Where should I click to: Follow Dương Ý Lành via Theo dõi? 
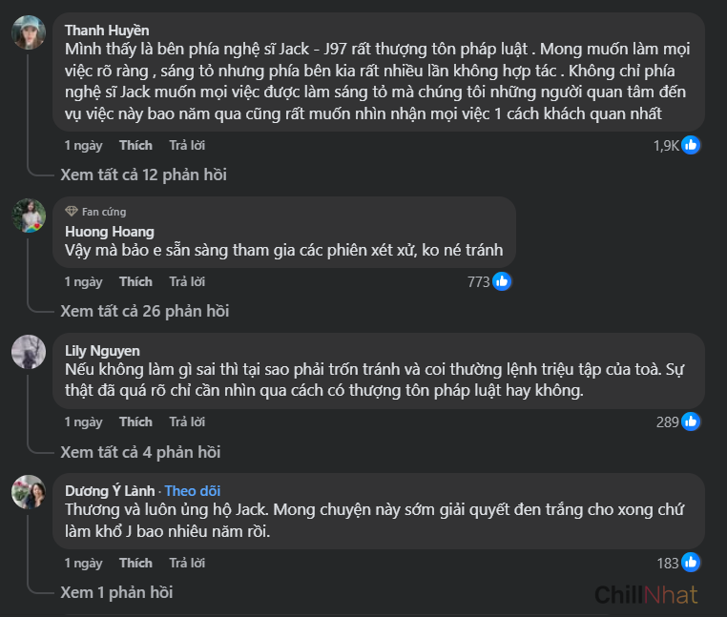192,490
